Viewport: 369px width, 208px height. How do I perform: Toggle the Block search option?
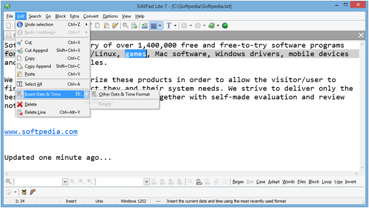(314, 182)
